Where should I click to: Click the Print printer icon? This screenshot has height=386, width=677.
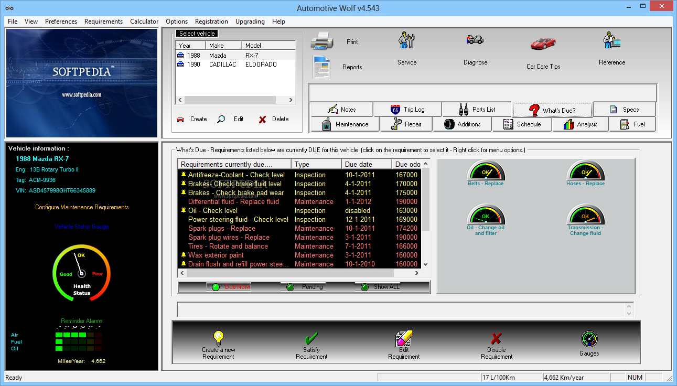(322, 41)
